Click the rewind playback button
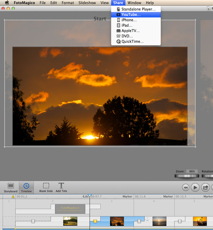 186,187
